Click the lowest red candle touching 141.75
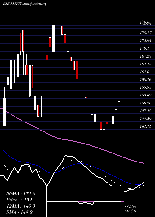 pos(101,126)
